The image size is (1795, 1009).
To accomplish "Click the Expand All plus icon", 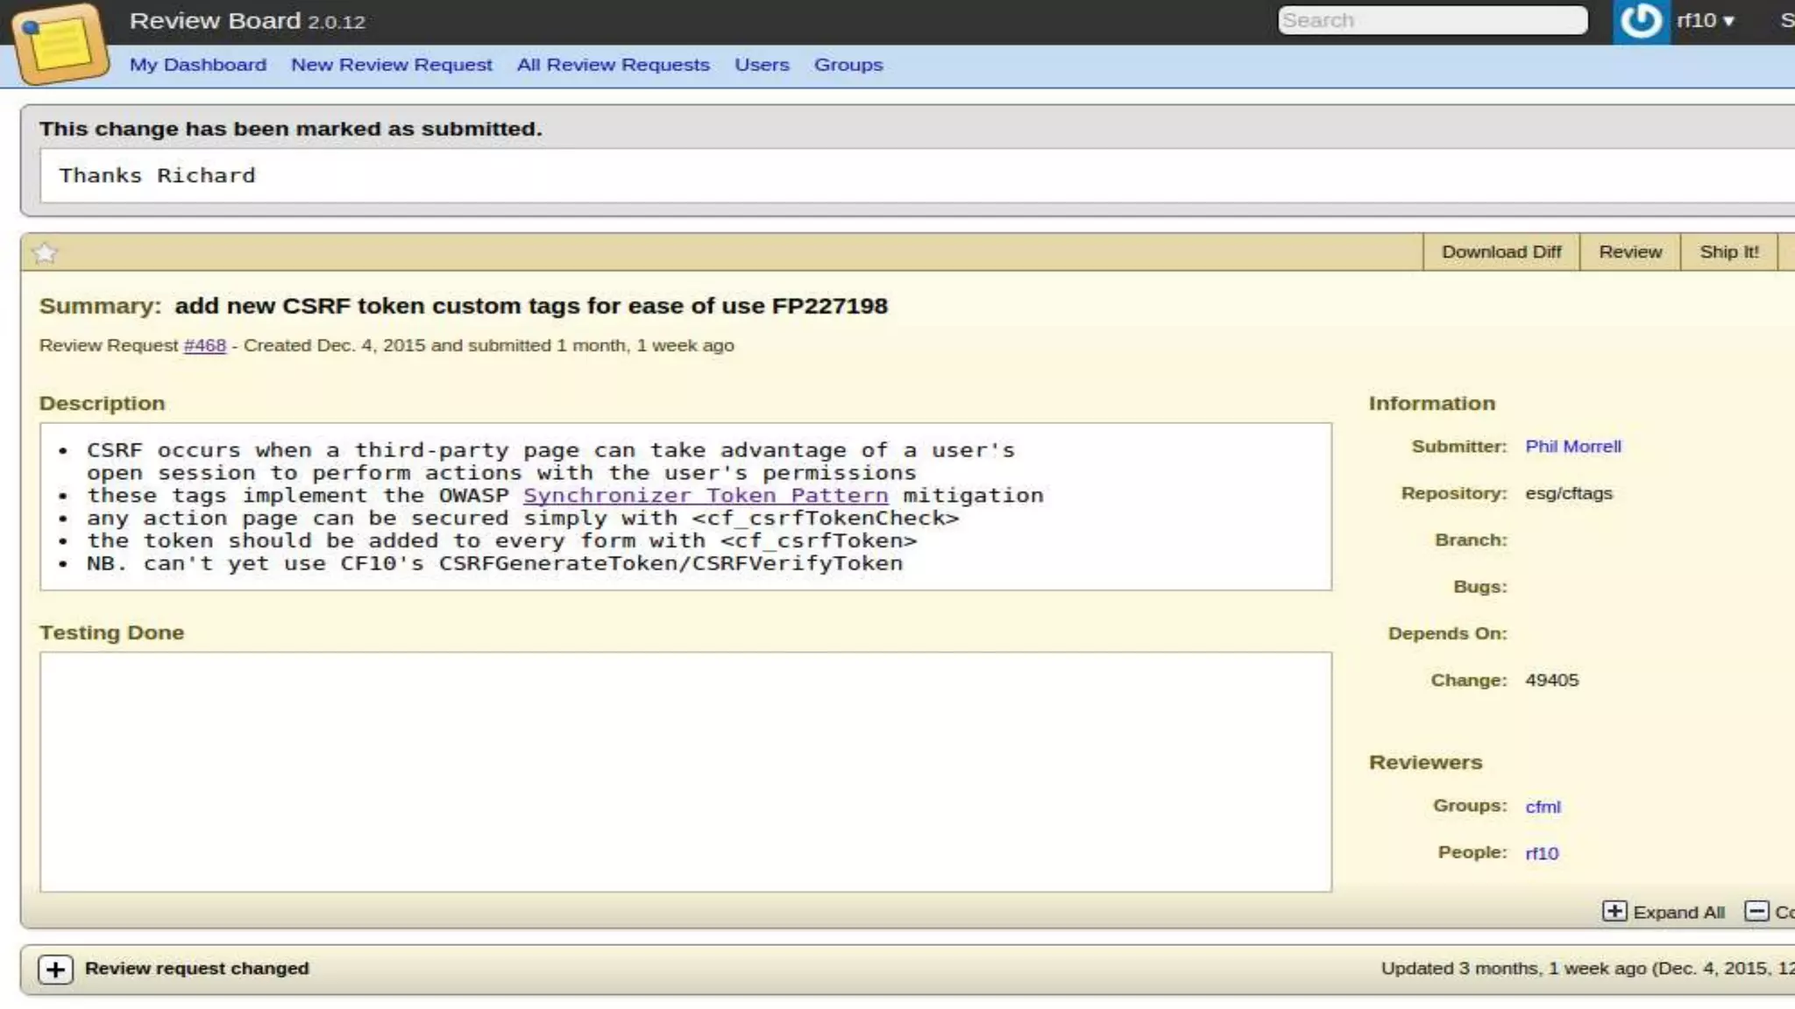I will [1614, 912].
